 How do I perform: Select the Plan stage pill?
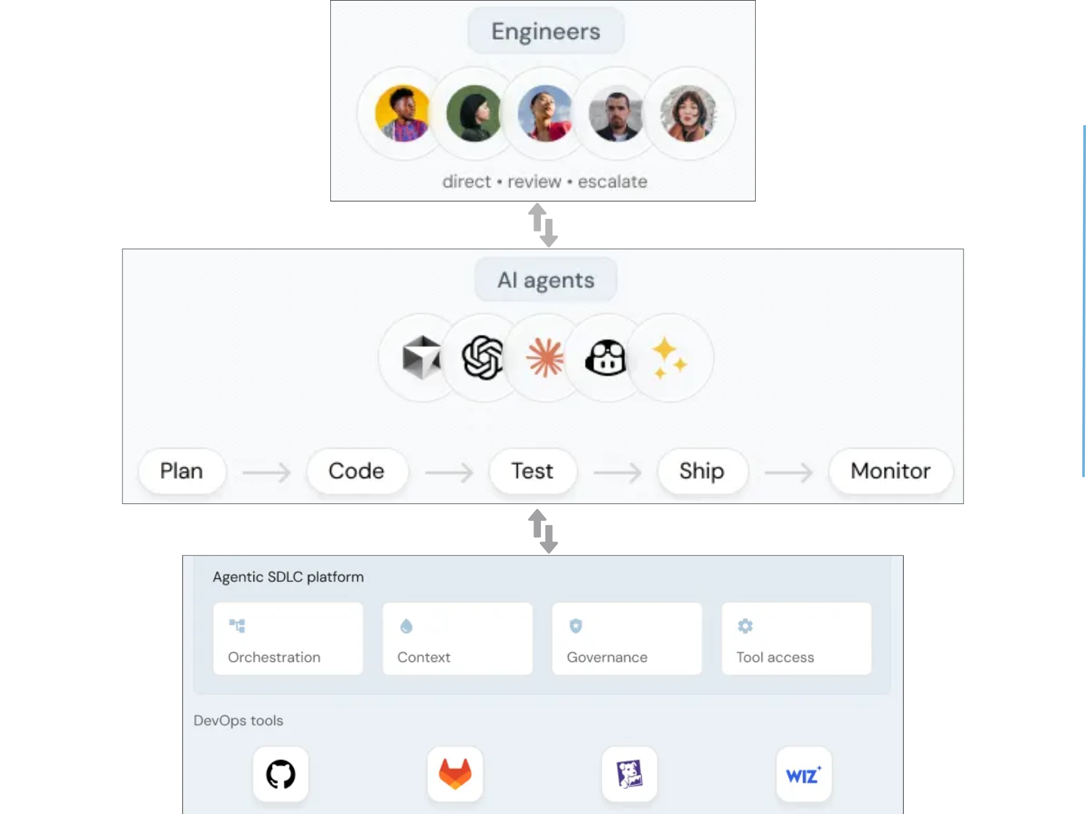(182, 471)
